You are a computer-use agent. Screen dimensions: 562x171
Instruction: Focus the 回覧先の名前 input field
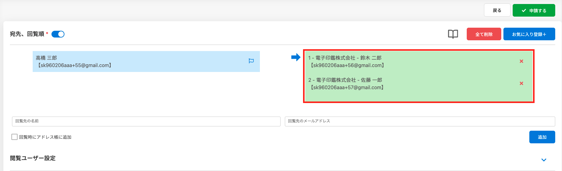click(146, 121)
